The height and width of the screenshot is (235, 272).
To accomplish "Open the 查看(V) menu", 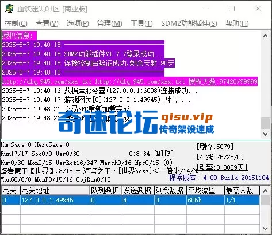I will point(47,23).
